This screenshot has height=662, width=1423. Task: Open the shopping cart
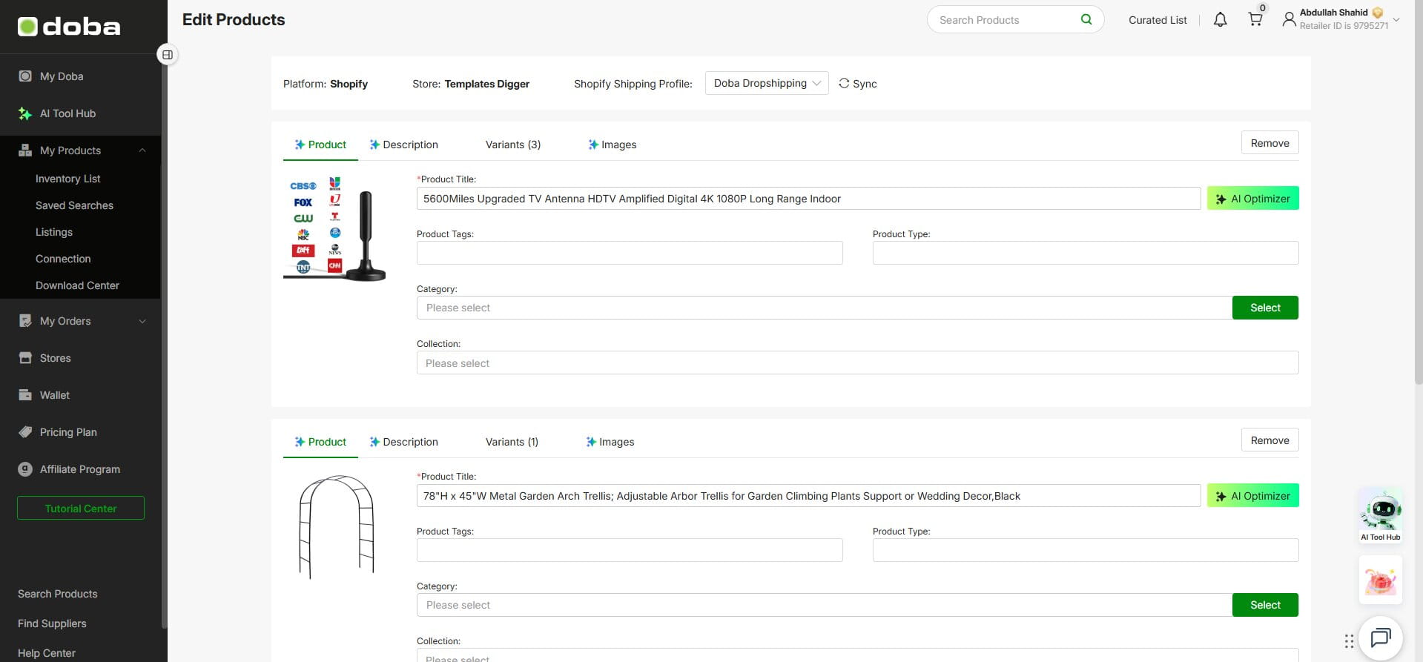[1255, 19]
